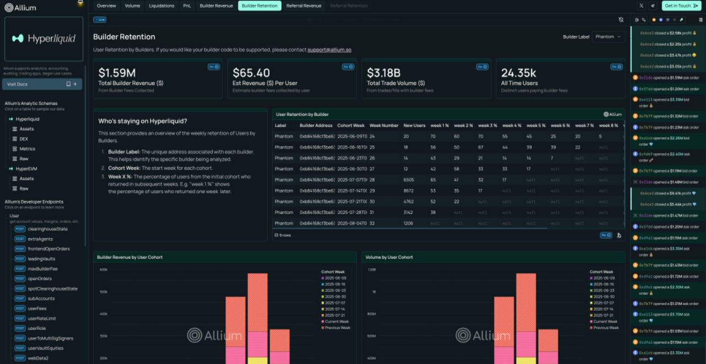Click the Get in Touch button
Image resolution: width=706 pixels, height=364 pixels.
pos(681,6)
